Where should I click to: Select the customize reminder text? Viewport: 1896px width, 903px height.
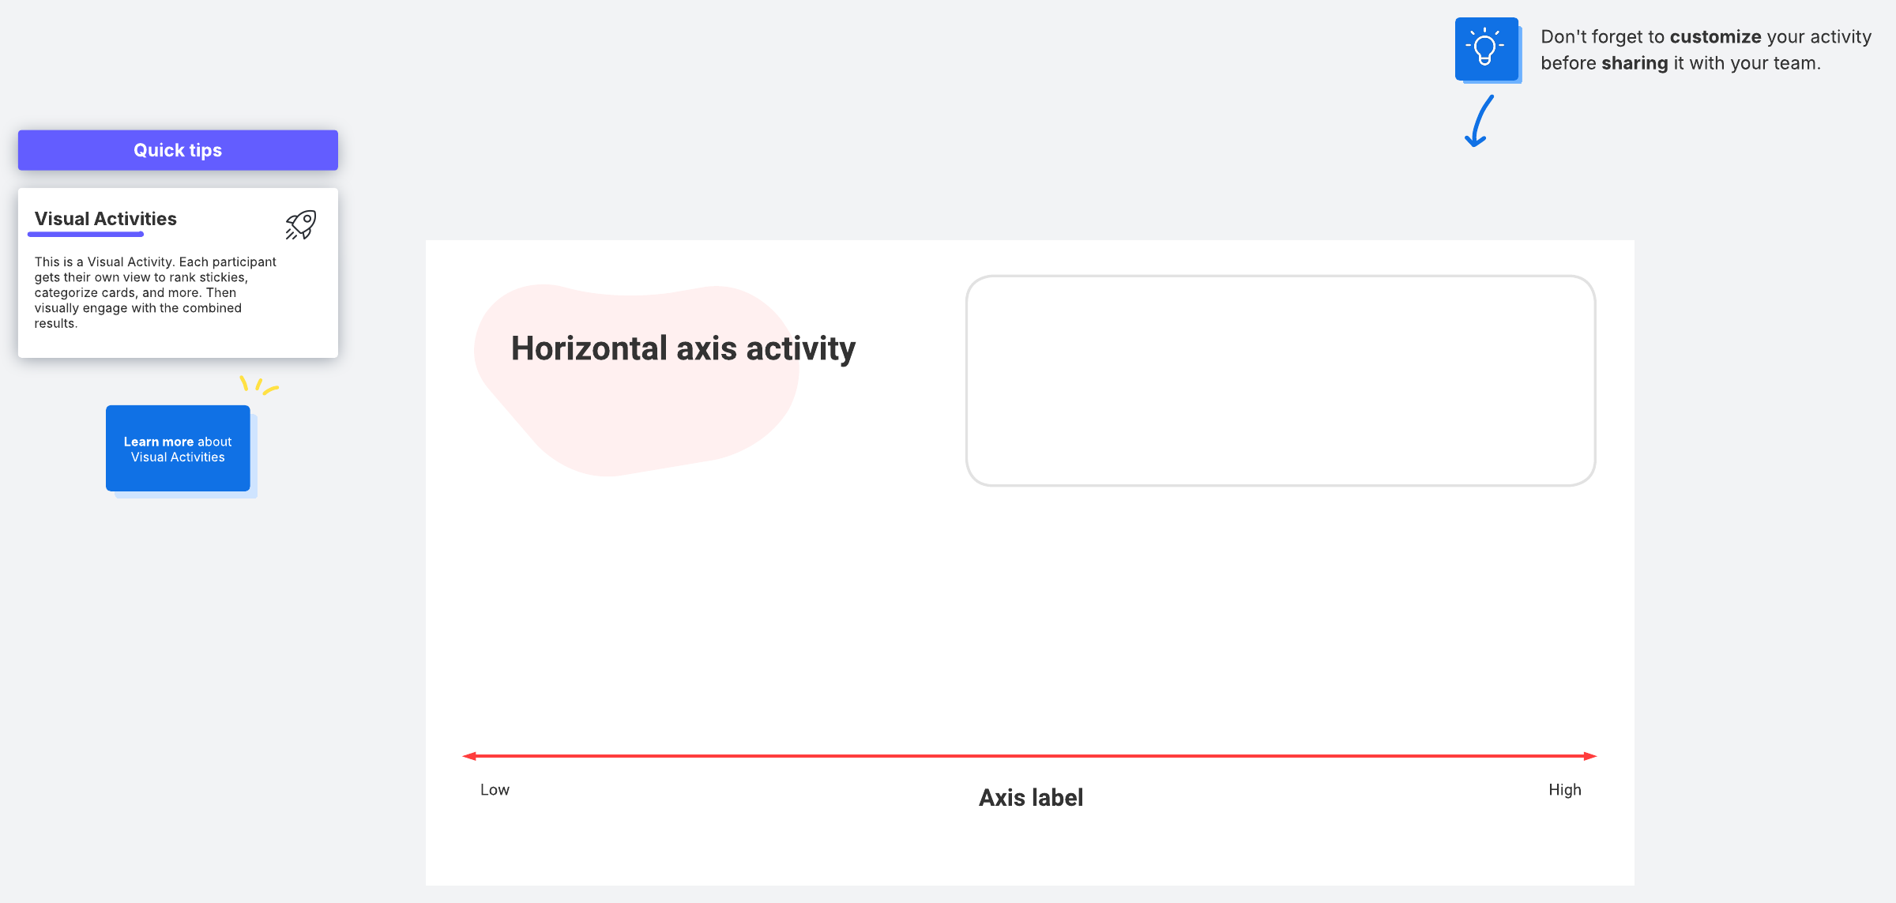click(1706, 50)
